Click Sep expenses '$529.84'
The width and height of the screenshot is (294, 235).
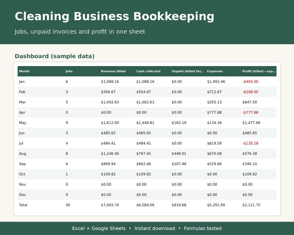(214, 164)
